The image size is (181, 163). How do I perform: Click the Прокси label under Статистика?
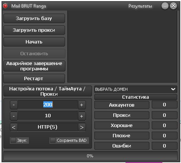tap(122, 115)
